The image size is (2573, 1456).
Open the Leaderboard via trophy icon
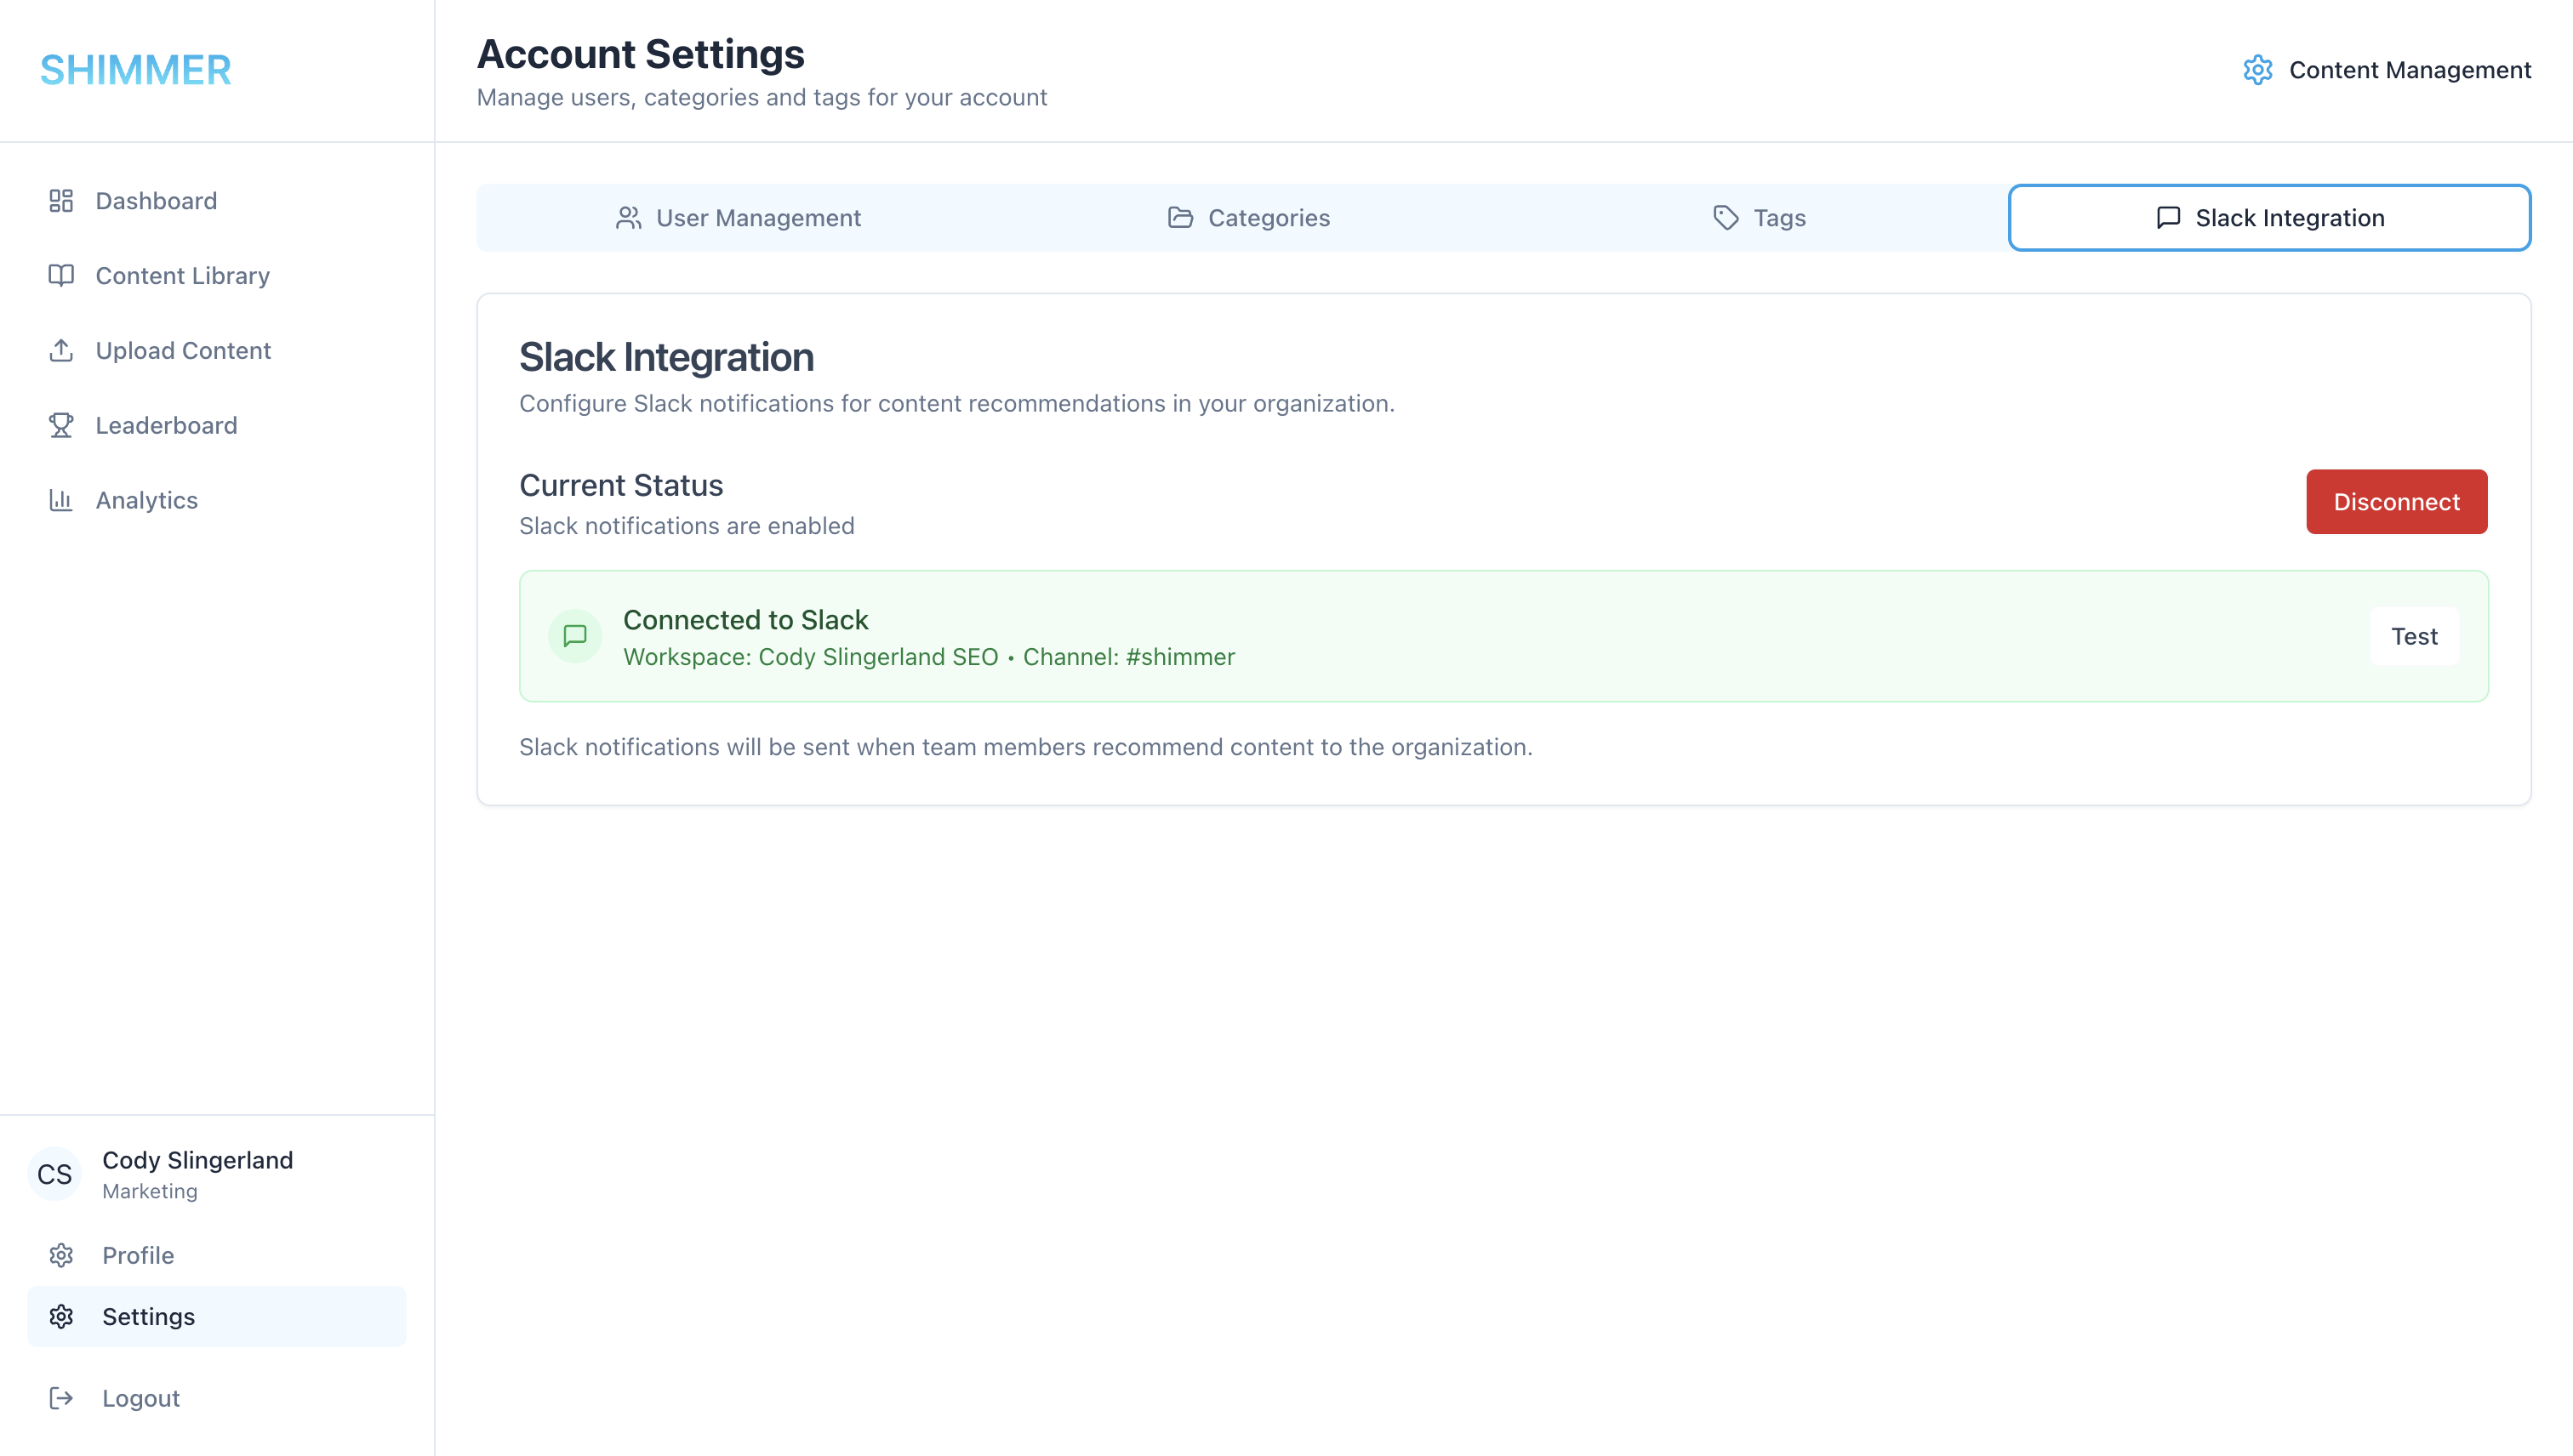(61, 425)
